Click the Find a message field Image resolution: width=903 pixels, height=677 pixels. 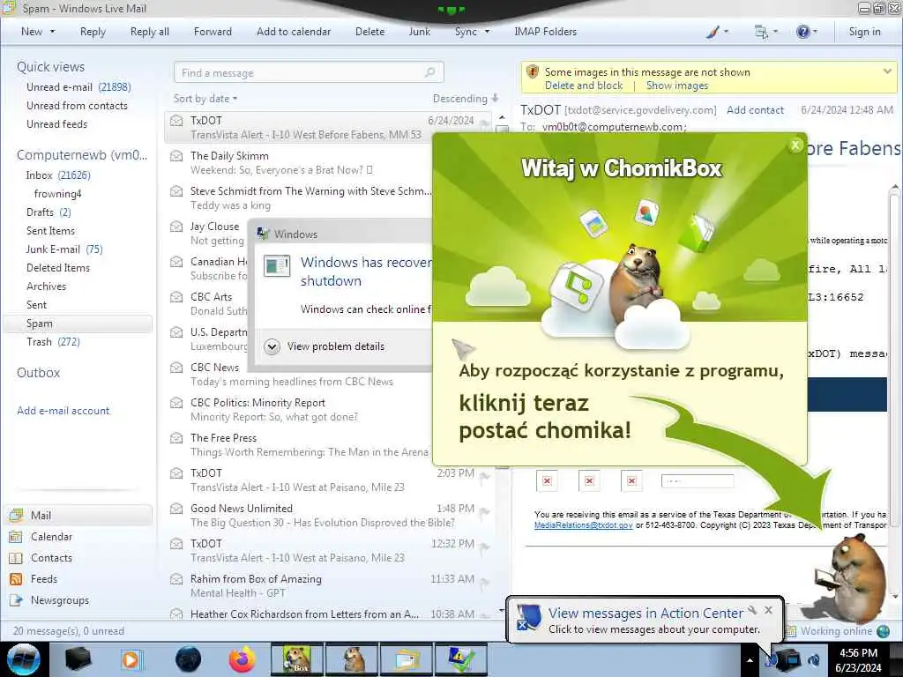click(309, 72)
